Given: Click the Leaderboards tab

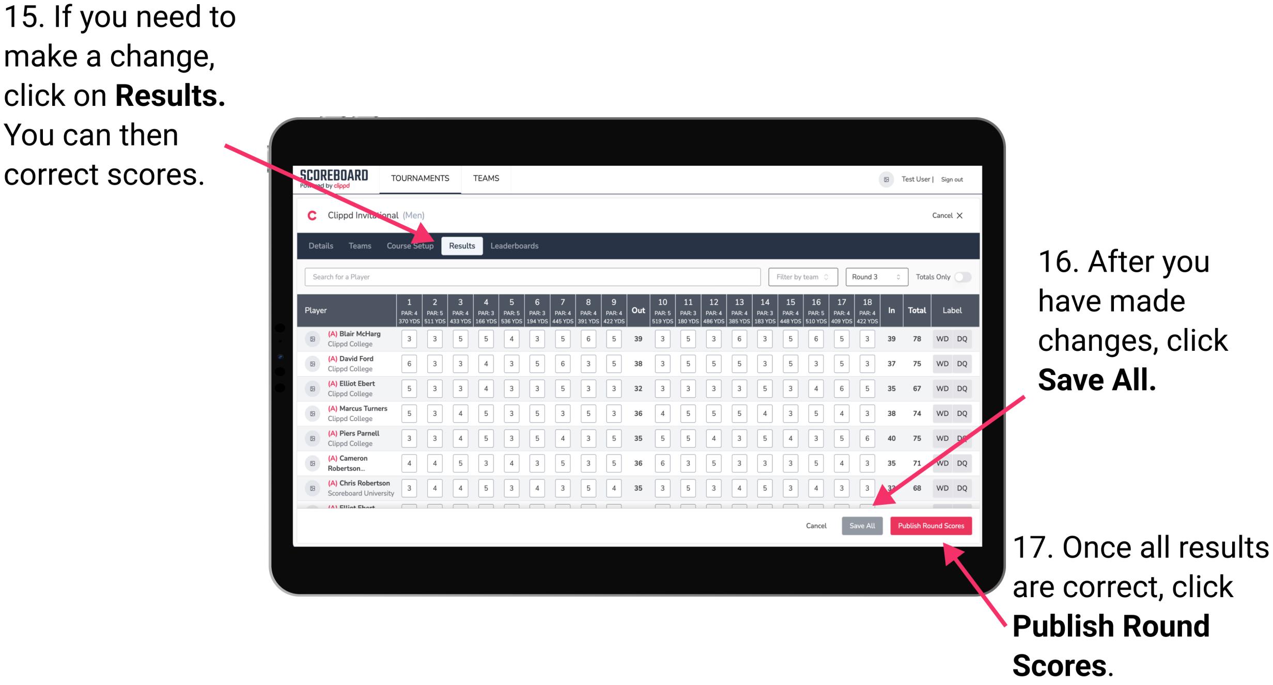Looking at the screenshot, I should 518,245.
